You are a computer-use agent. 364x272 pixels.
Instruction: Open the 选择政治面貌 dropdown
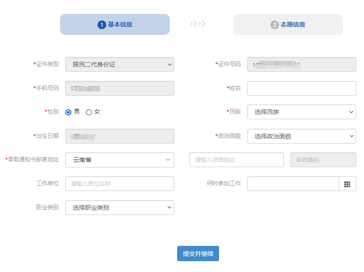point(301,136)
